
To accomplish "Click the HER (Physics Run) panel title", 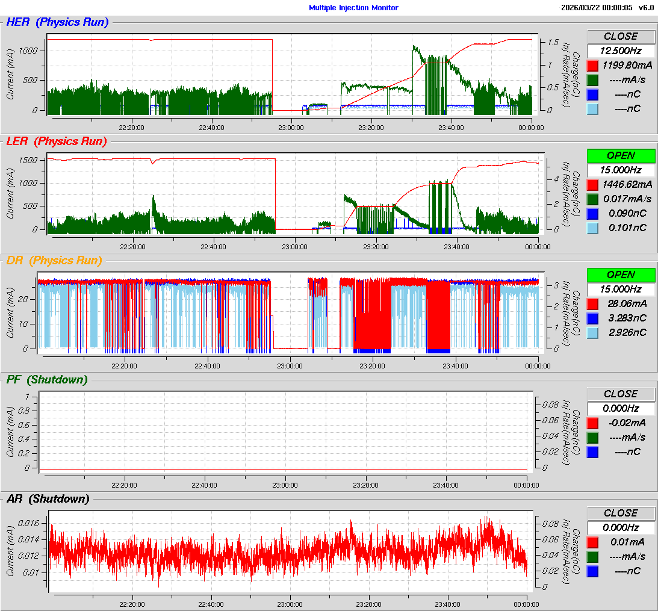I will pos(57,22).
